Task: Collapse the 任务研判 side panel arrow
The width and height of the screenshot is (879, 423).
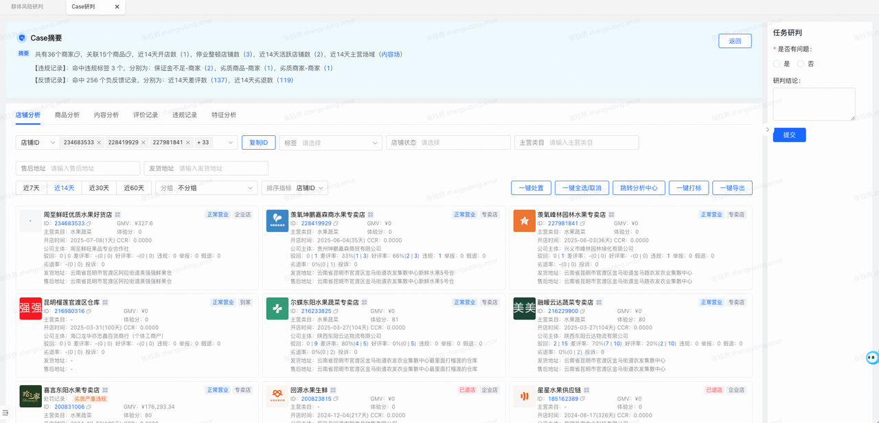Action: tap(768, 129)
